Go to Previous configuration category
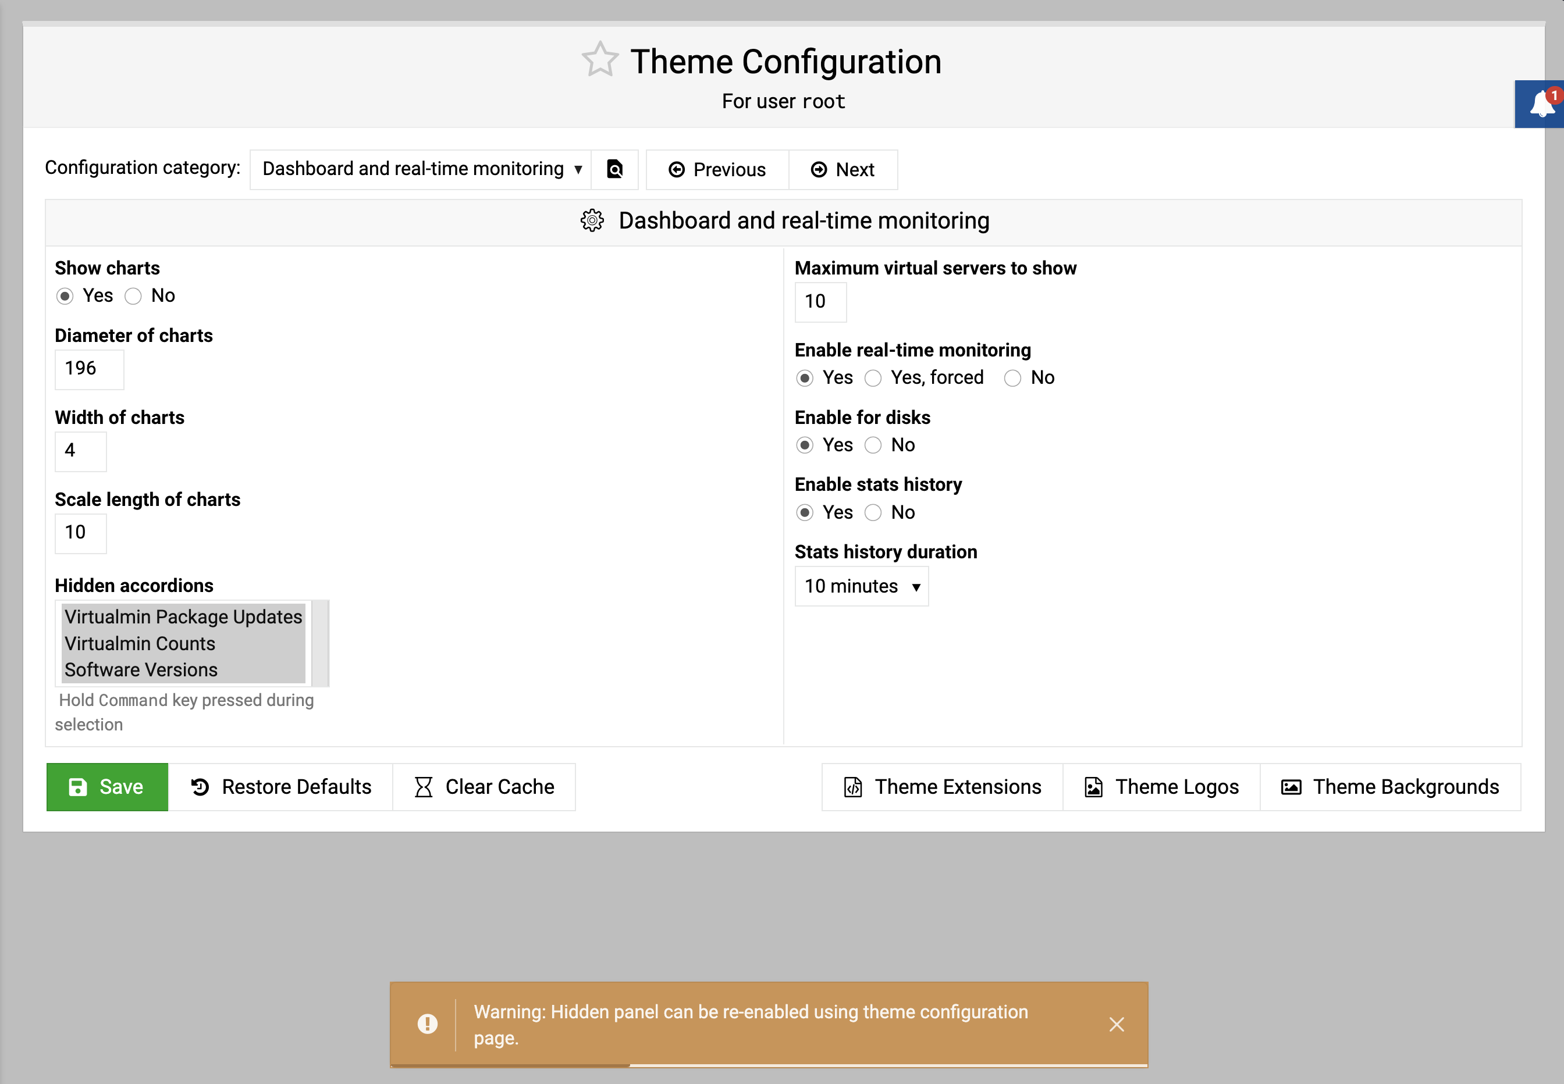The image size is (1564, 1084). [717, 170]
